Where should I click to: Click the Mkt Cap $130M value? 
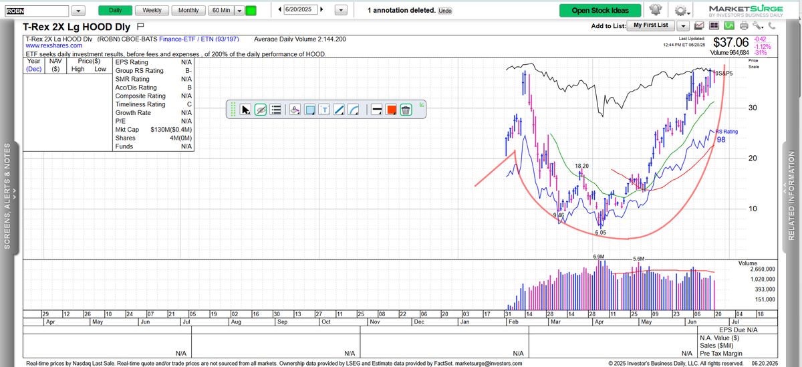pos(172,130)
